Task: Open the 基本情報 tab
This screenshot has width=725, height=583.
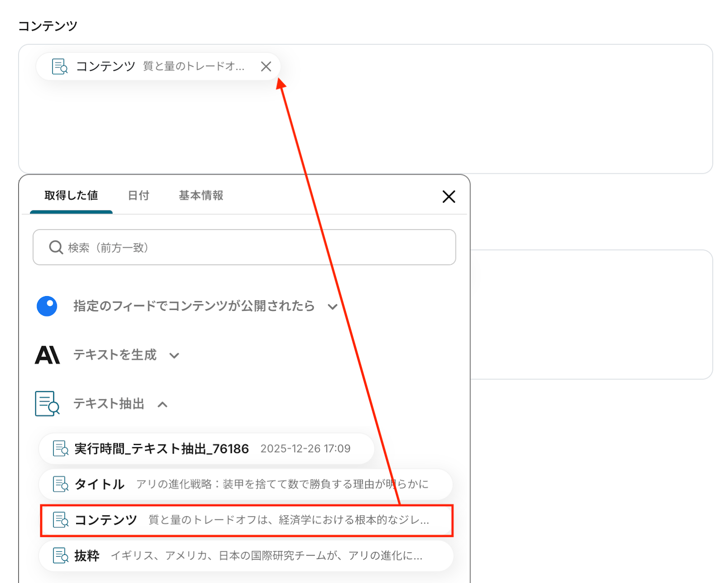Action: click(x=201, y=196)
